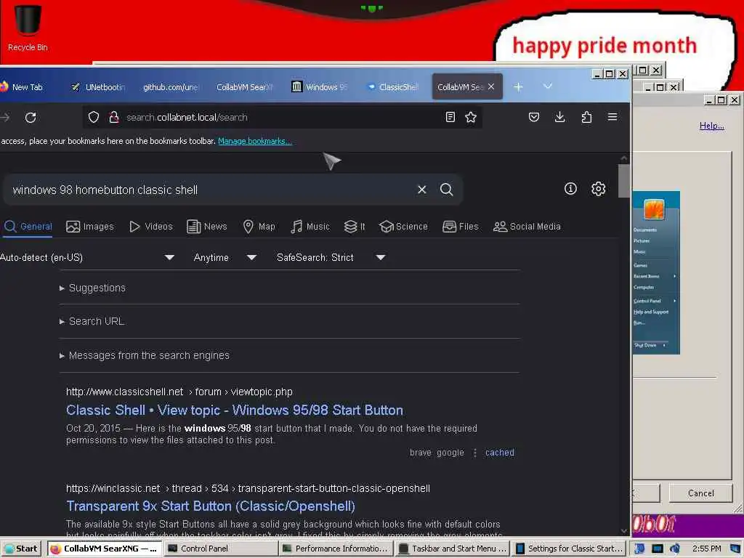Switch to the ClassicShell tab

coord(394,87)
